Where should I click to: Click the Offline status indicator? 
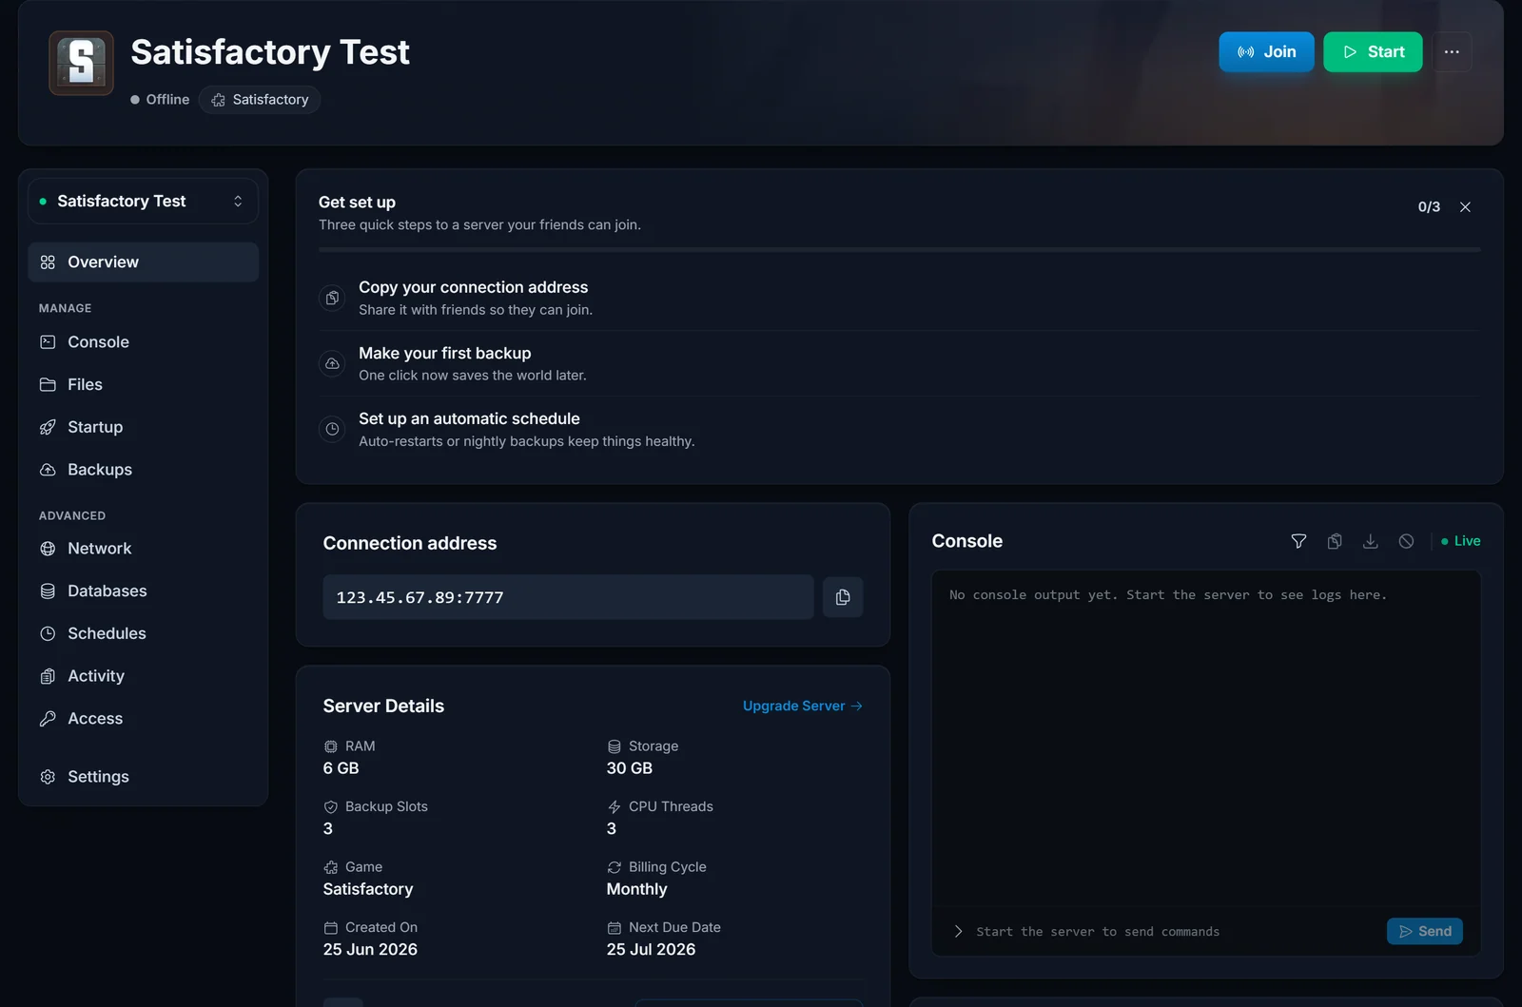point(160,100)
